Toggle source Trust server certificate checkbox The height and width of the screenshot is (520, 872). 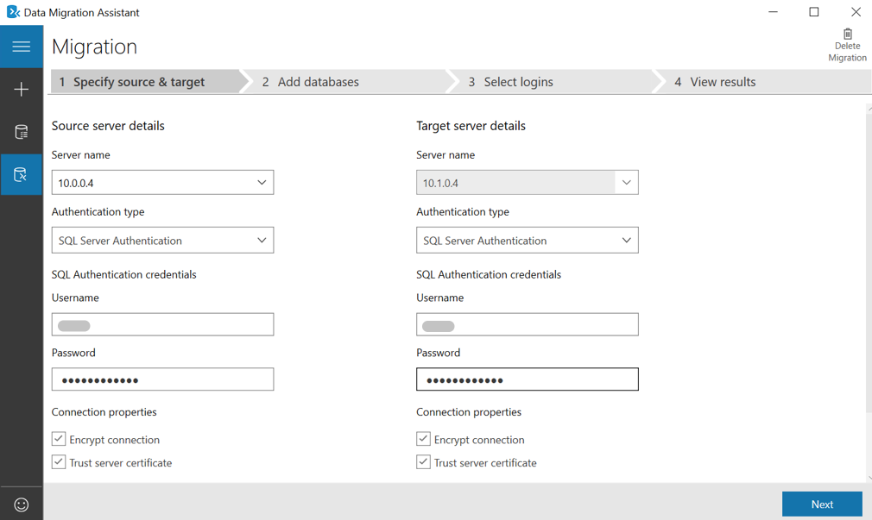[59, 462]
